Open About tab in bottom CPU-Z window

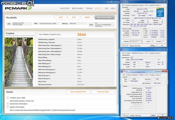[x=158, y=75]
